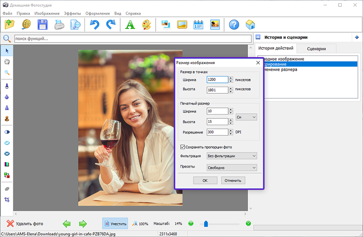Zoom out with green minus button

[191, 223]
